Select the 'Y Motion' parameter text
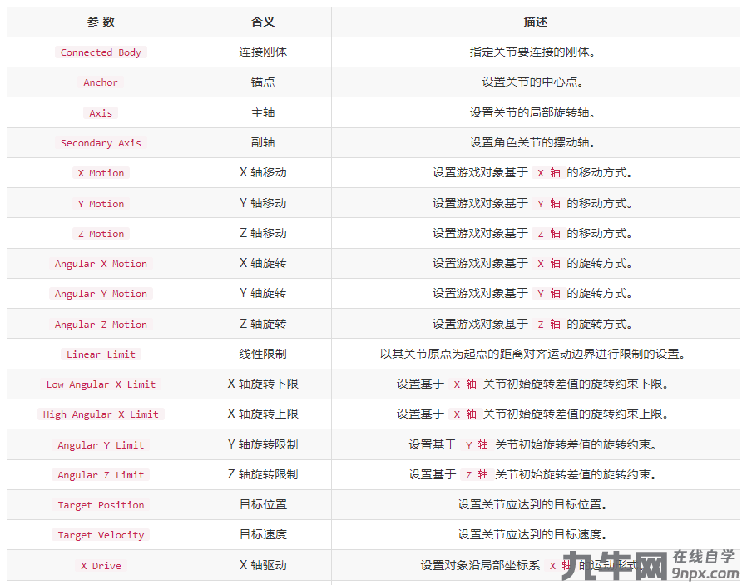 point(101,203)
